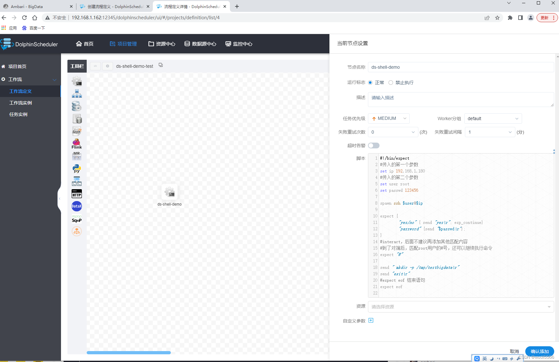The height and width of the screenshot is (362, 559).
Task: Bookmark this page with the star icon
Action: pos(497,18)
